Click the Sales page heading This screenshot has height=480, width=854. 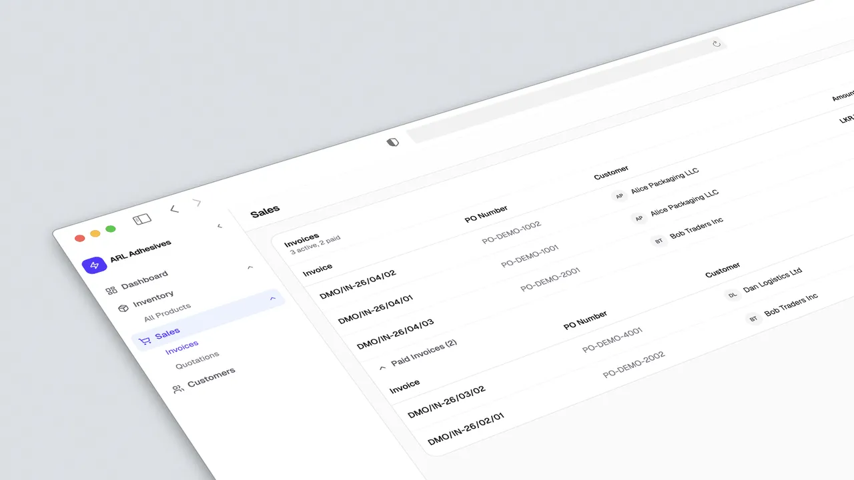pos(265,211)
